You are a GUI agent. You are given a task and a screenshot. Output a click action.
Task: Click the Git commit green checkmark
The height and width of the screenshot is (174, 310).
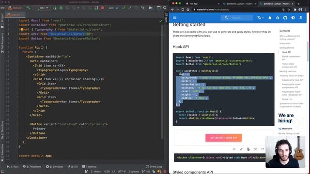click(x=124, y=8)
